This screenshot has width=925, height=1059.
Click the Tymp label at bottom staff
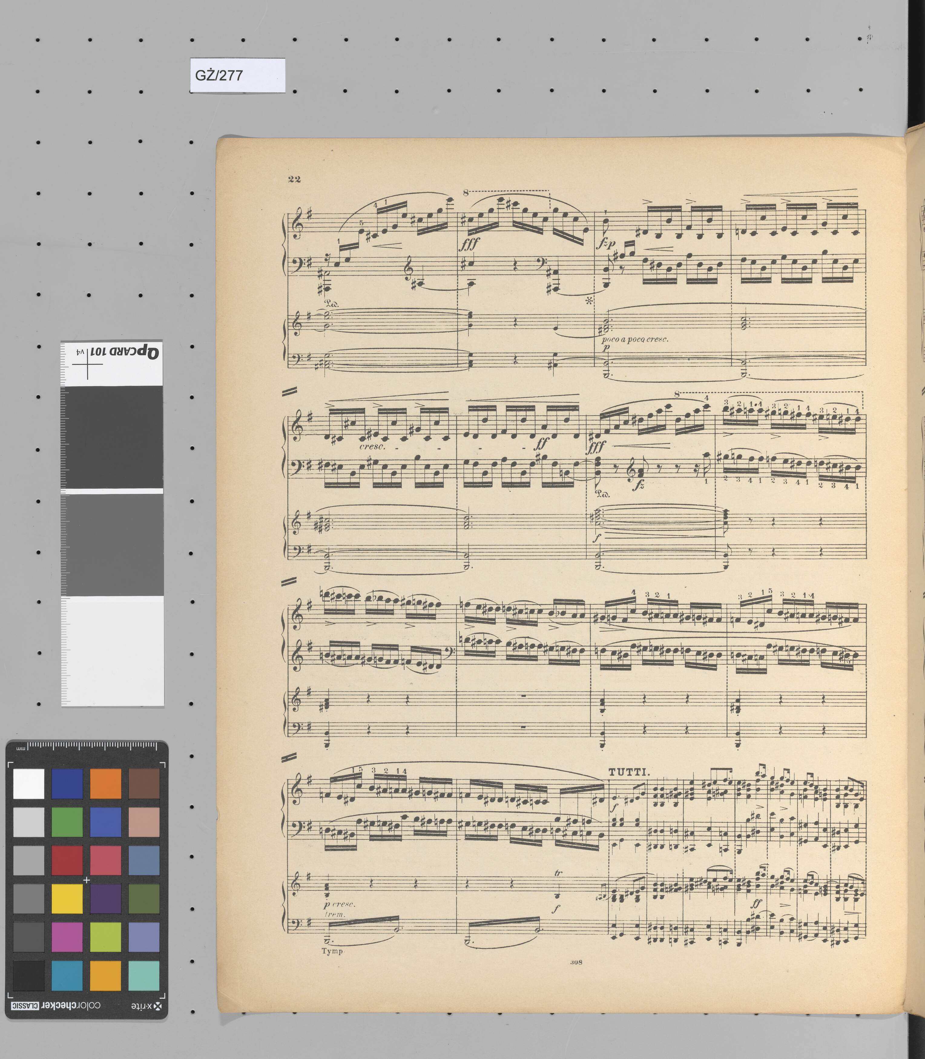(333, 951)
